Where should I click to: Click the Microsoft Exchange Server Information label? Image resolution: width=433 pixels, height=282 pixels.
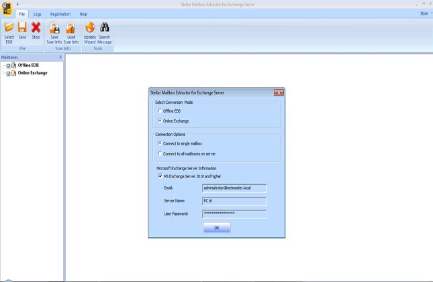pyautogui.click(x=187, y=168)
